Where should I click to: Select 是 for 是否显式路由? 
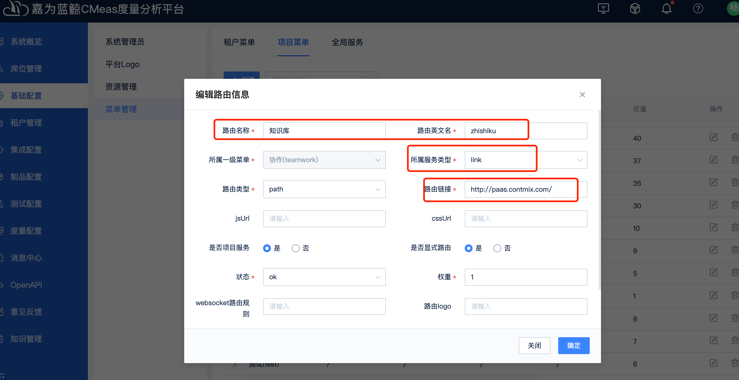[x=468, y=248]
